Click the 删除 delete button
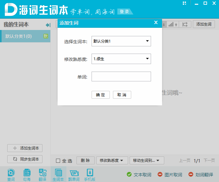Viewport: 219px width, 182px height. [x=86, y=161]
